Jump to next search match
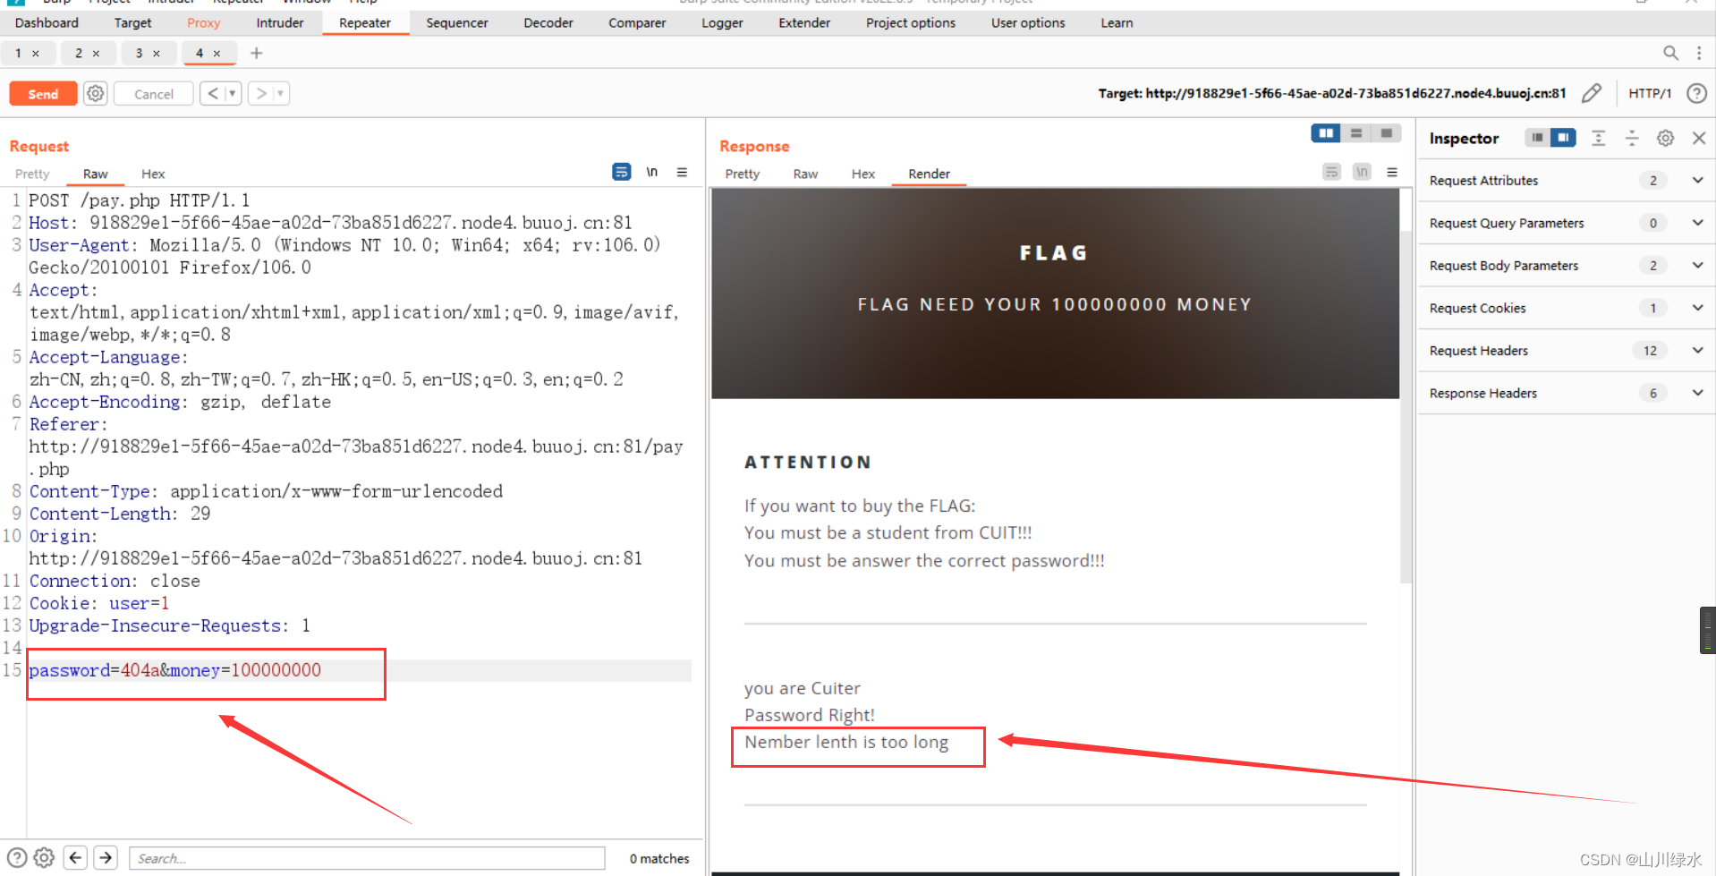The image size is (1716, 876). click(106, 857)
